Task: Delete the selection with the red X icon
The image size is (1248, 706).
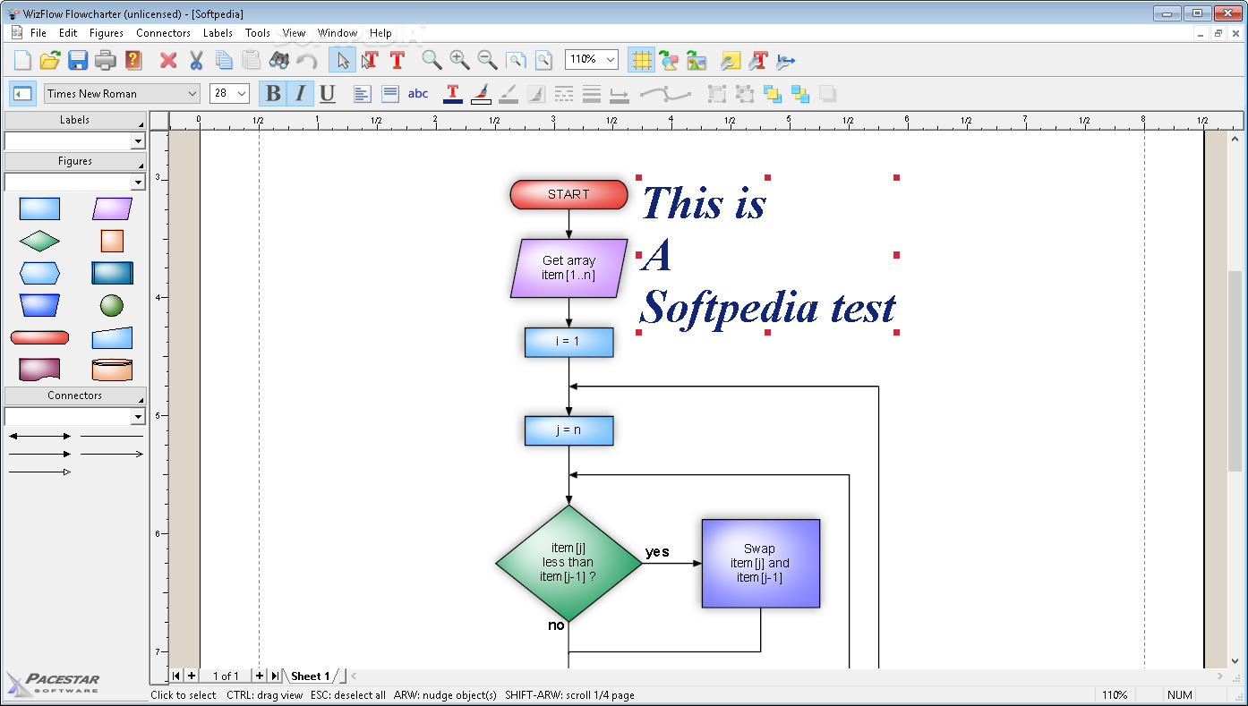Action: tap(168, 61)
